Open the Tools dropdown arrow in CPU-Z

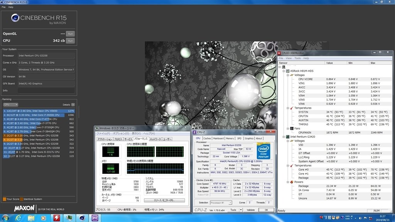[x=241, y=210]
